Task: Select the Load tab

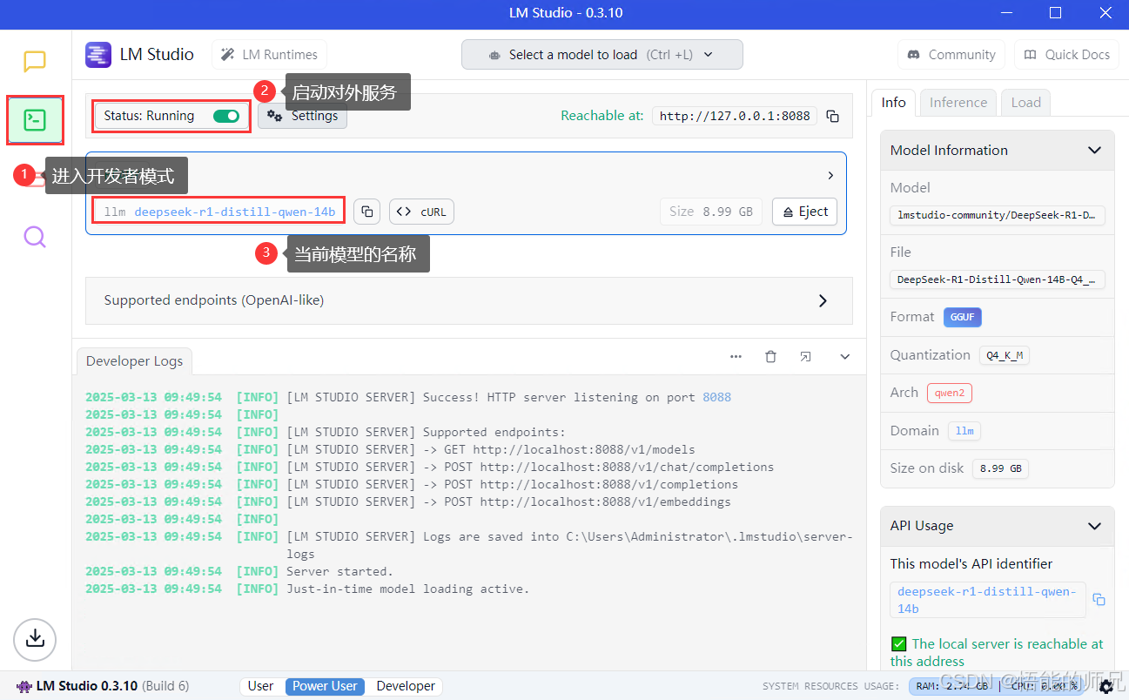Action: (1026, 103)
